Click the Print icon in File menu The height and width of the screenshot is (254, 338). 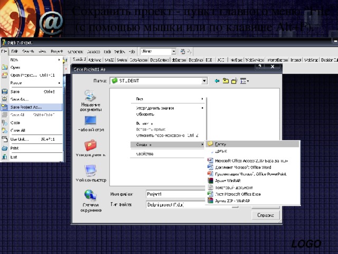click(4, 148)
